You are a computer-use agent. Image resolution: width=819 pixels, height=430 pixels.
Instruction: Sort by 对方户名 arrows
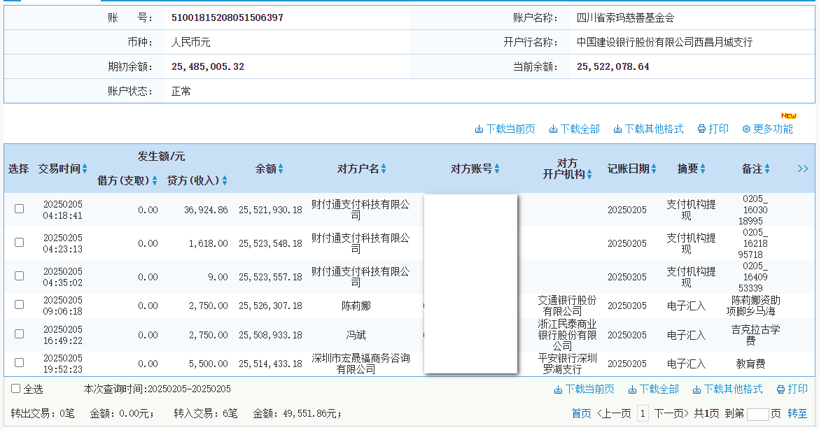coord(384,169)
